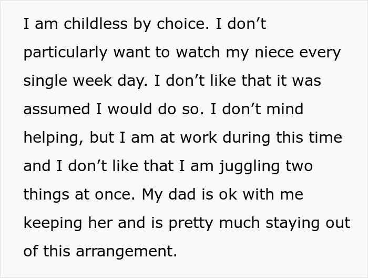Click the word "childless" in first line
The height and width of the screenshot is (278, 368).
(96, 24)
